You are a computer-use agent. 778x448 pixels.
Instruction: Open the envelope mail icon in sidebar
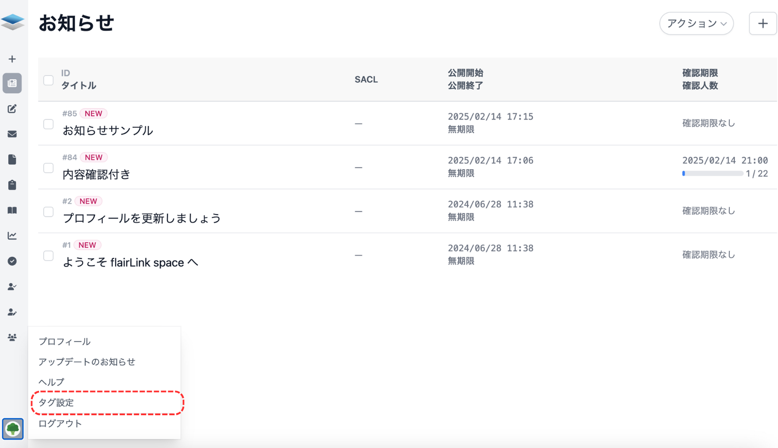coord(12,134)
